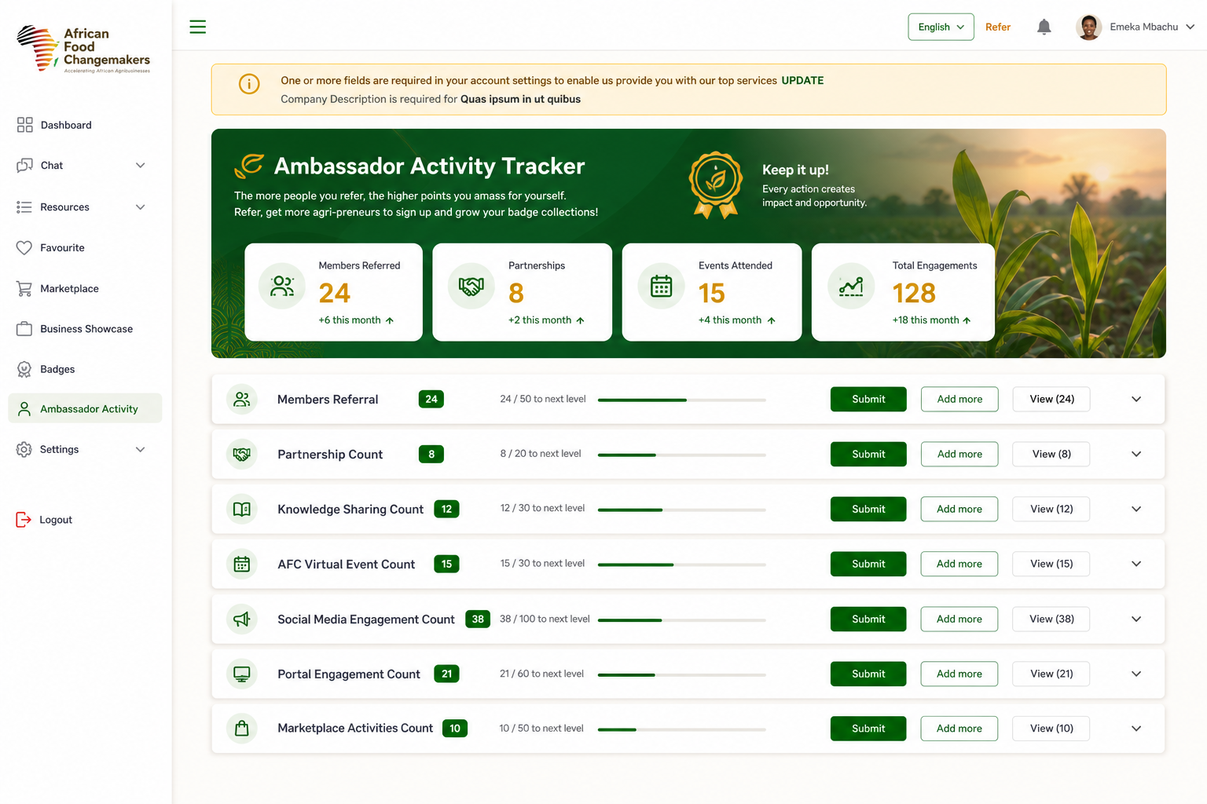This screenshot has height=804, width=1207.
Task: Open the notifications bell
Action: pyautogui.click(x=1044, y=27)
